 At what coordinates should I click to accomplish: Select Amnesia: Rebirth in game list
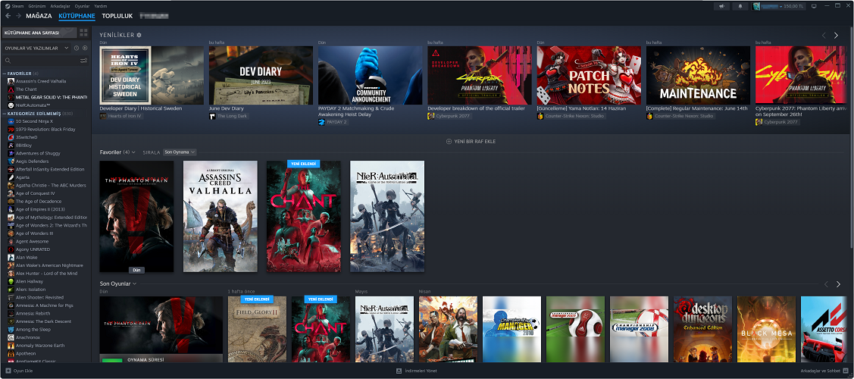[33, 313]
